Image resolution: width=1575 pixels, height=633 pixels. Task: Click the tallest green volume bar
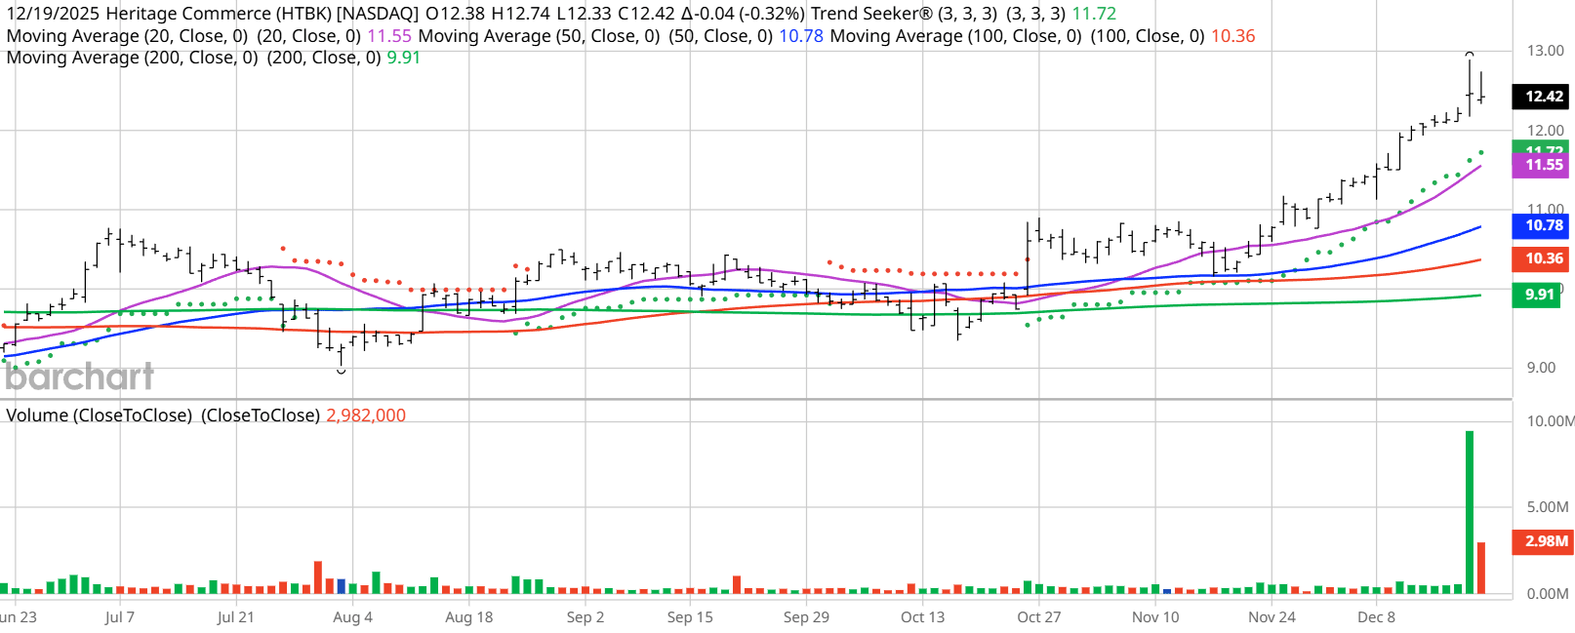(1470, 512)
